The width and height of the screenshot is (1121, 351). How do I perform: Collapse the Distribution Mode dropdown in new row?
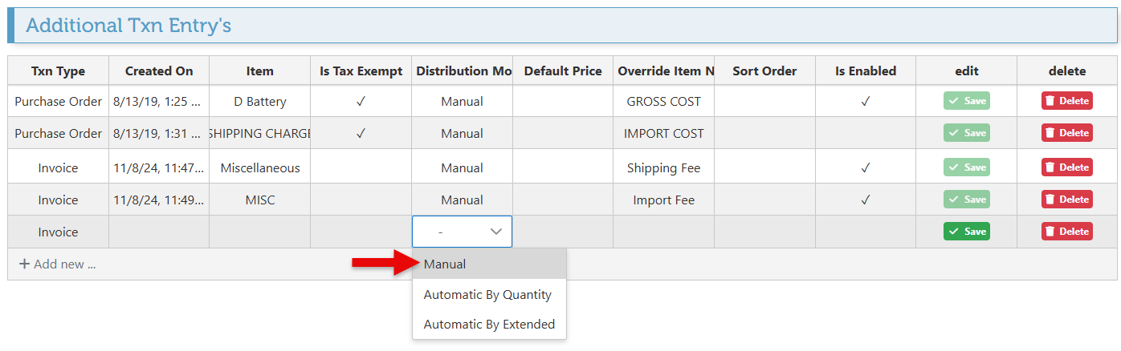pos(495,232)
